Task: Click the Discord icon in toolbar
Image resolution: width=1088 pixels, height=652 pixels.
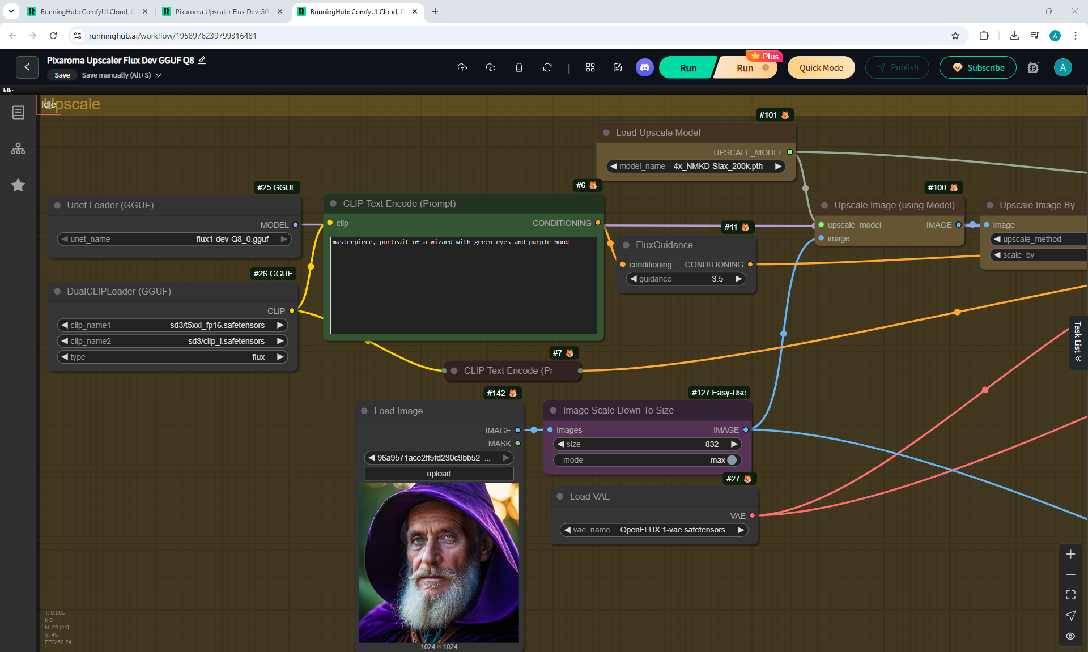Action: pyautogui.click(x=644, y=67)
